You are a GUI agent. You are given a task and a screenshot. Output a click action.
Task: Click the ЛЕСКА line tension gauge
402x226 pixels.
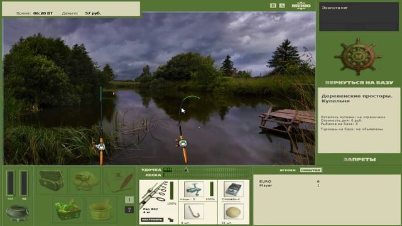click(206, 175)
